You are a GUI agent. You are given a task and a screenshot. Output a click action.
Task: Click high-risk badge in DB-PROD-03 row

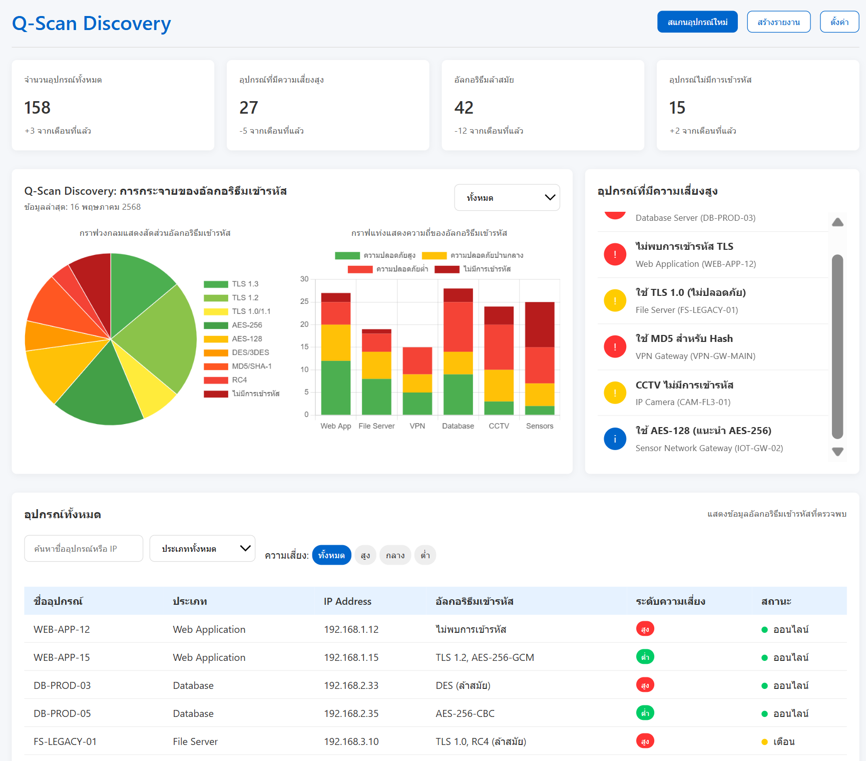(645, 685)
